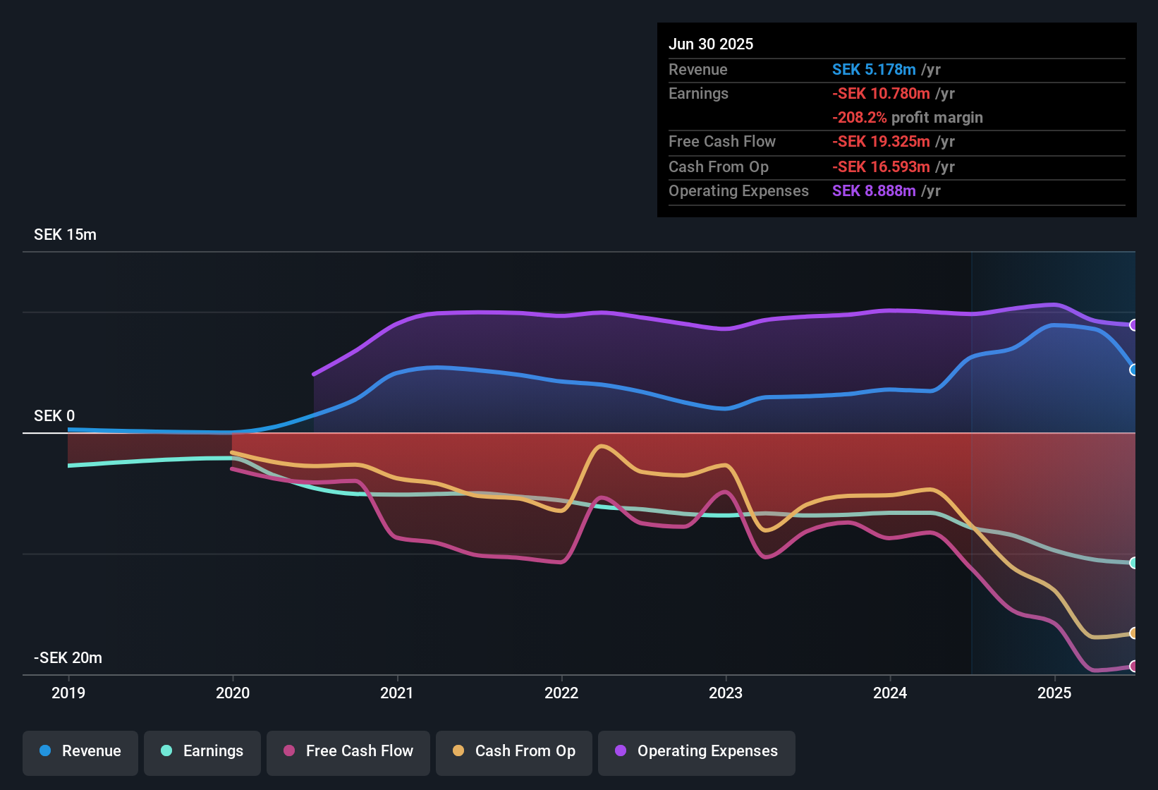Click the pink Free Cash Flow legend dot
Viewport: 1158px width, 790px height.
click(x=288, y=751)
